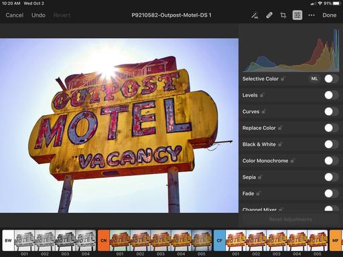Choose the CF 003 preset thumbnail
This screenshot has width=343, height=257.
pos(277,240)
